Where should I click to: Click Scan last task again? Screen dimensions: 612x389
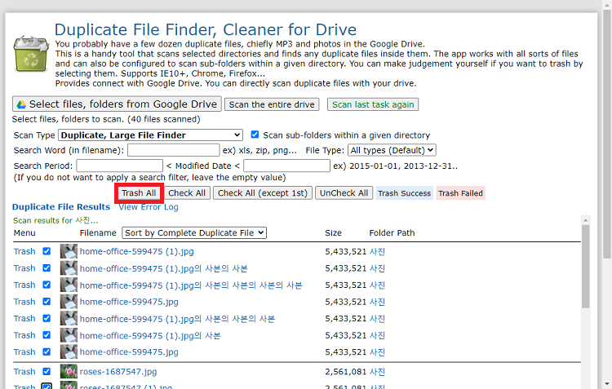[372, 104]
